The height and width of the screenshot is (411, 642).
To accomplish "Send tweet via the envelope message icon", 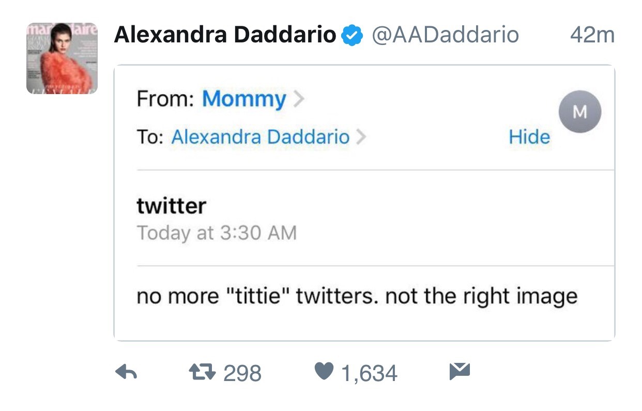I will tap(460, 371).
